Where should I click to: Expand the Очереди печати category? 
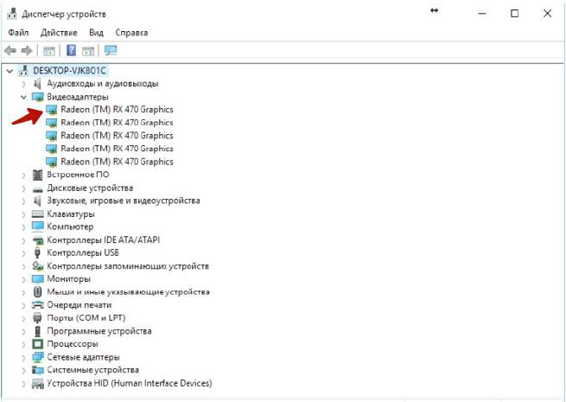pos(24,305)
